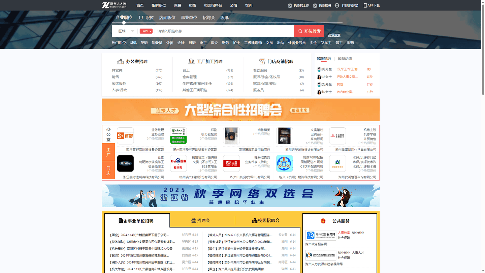
Task: Open the 高级搜索 link
Action: 334,35
